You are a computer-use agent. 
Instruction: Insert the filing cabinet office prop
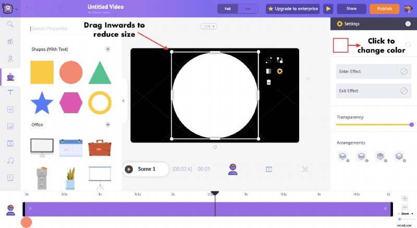click(x=42, y=178)
